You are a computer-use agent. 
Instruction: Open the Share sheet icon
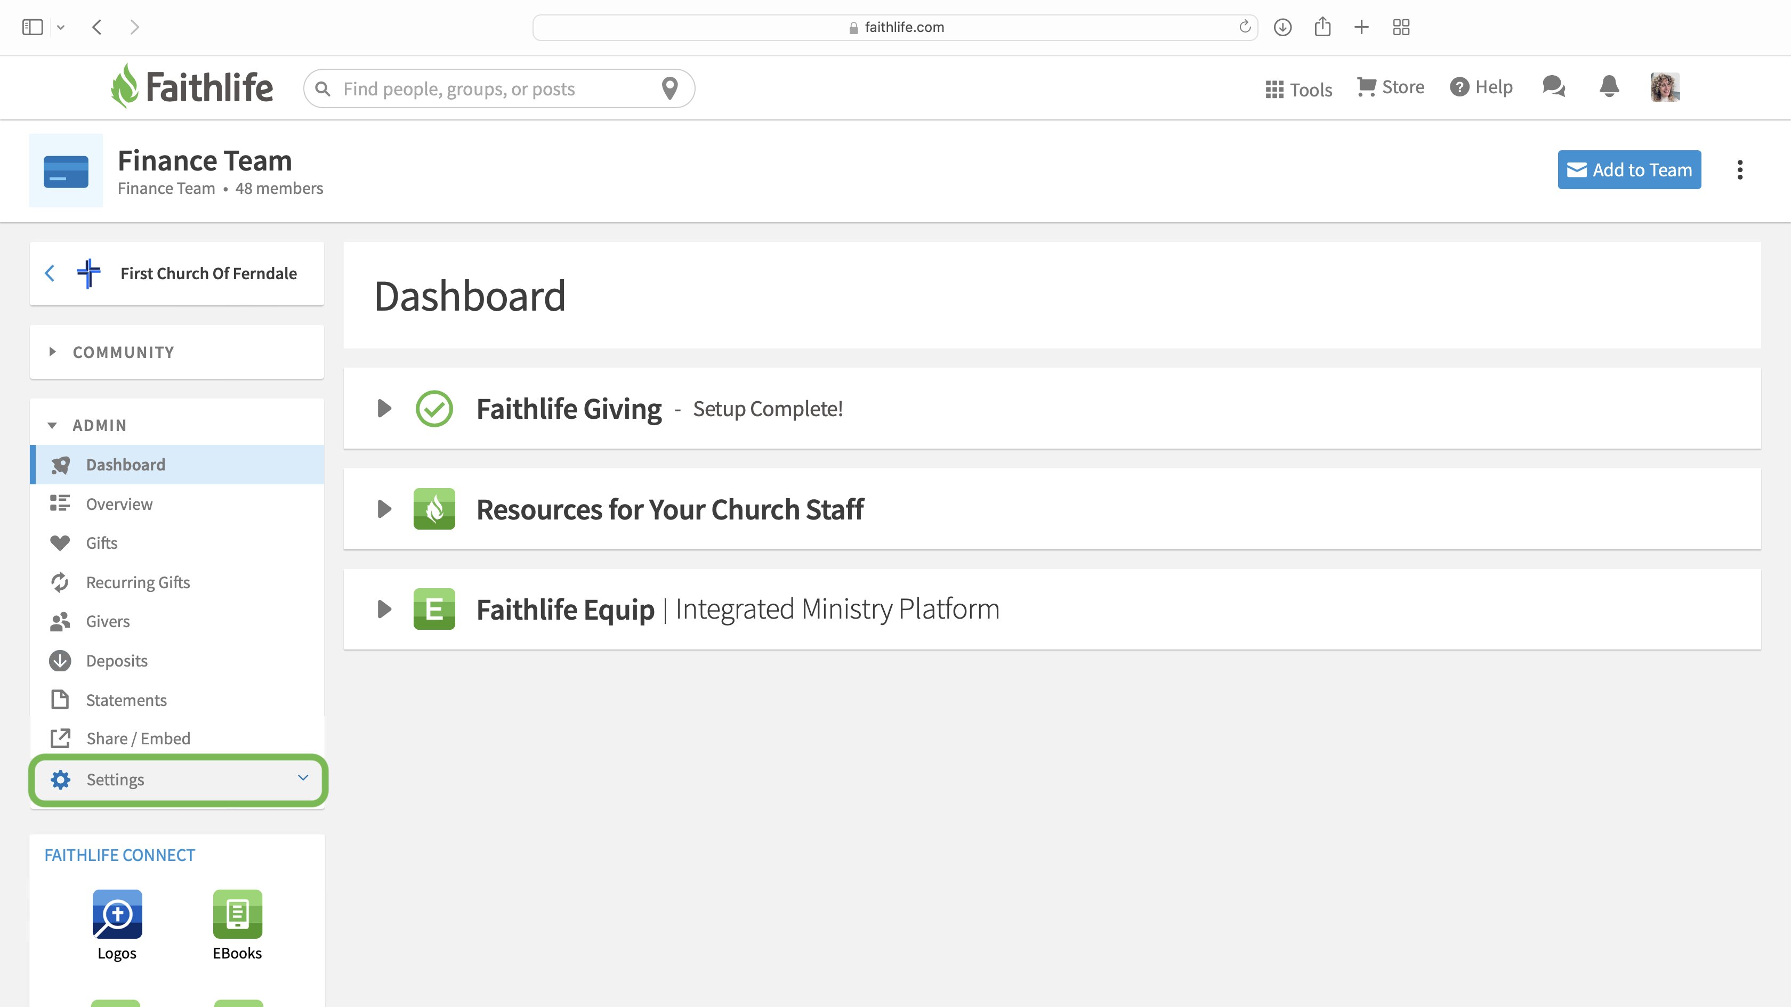click(x=1322, y=27)
